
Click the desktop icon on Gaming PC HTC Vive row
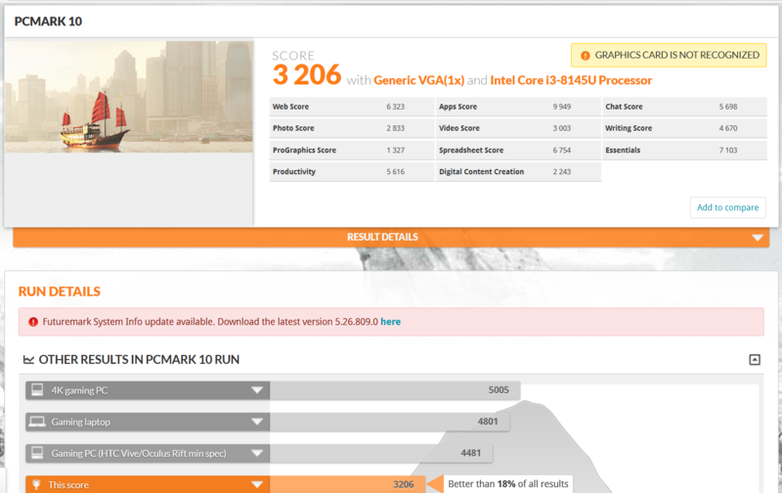[37, 453]
